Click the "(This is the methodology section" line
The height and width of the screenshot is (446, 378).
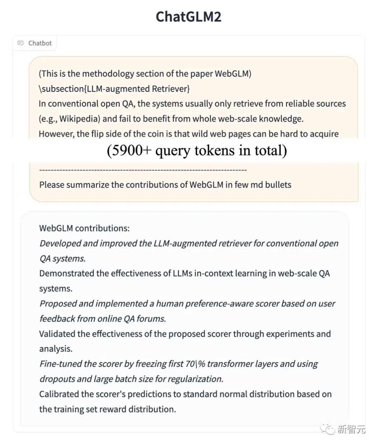tap(145, 73)
